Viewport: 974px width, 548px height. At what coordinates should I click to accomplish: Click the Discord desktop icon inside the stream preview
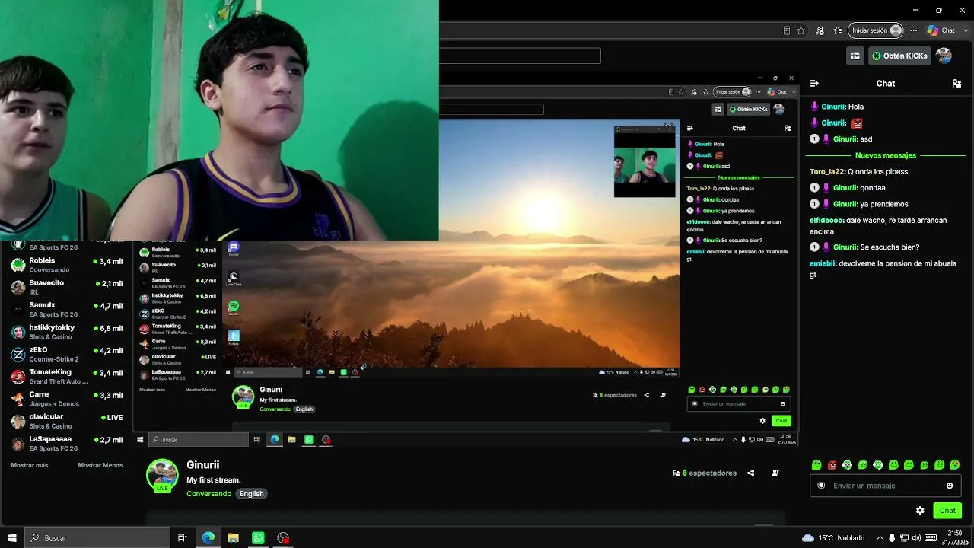234,248
